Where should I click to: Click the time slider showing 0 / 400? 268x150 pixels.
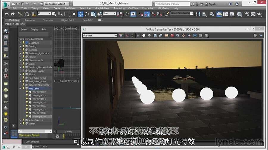click(68, 131)
